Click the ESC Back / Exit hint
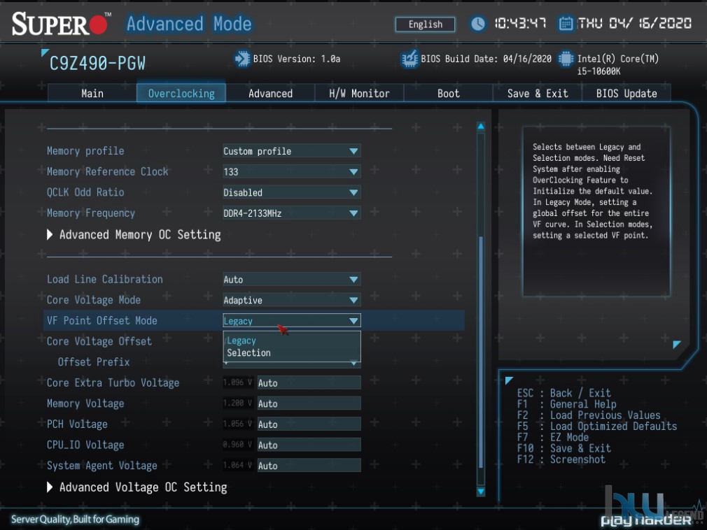 (564, 393)
